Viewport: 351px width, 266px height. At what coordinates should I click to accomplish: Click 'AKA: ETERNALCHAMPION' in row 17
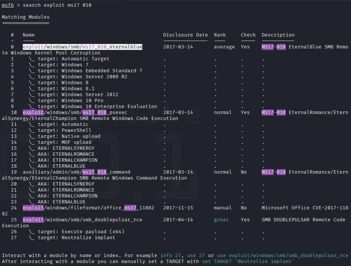click(x=68, y=160)
